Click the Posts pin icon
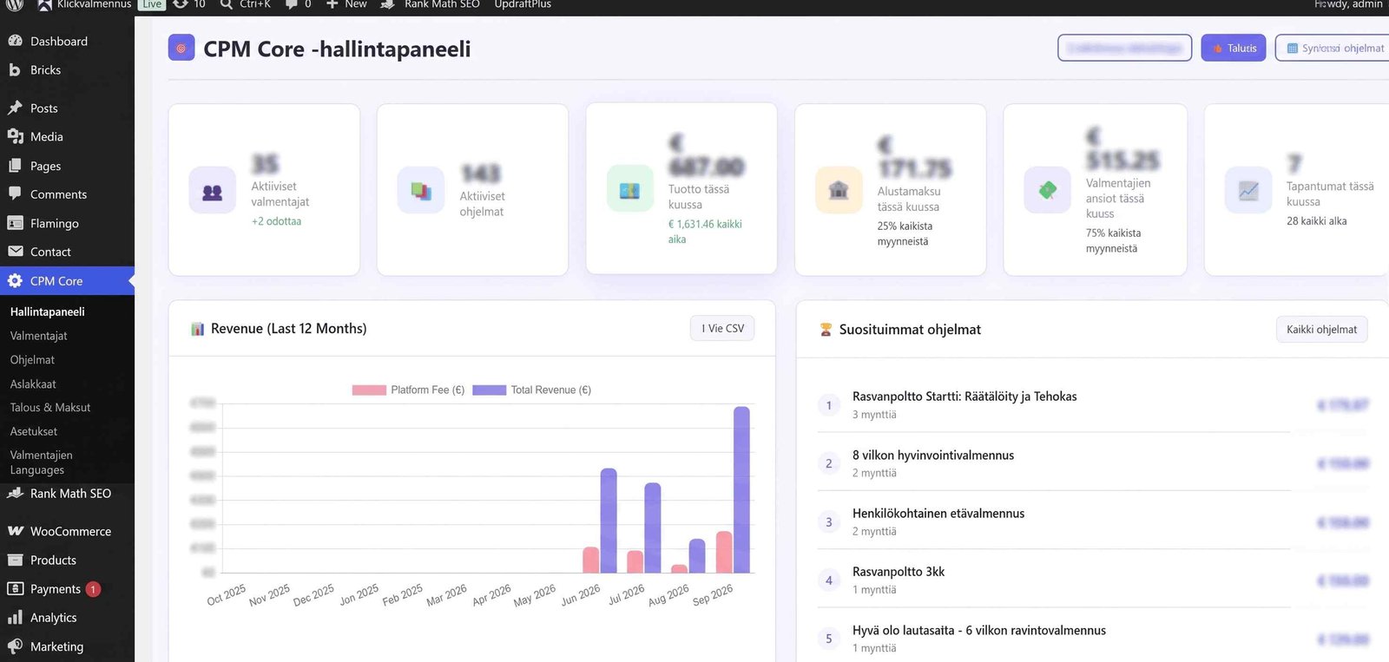The height and width of the screenshot is (662, 1389). (x=15, y=108)
